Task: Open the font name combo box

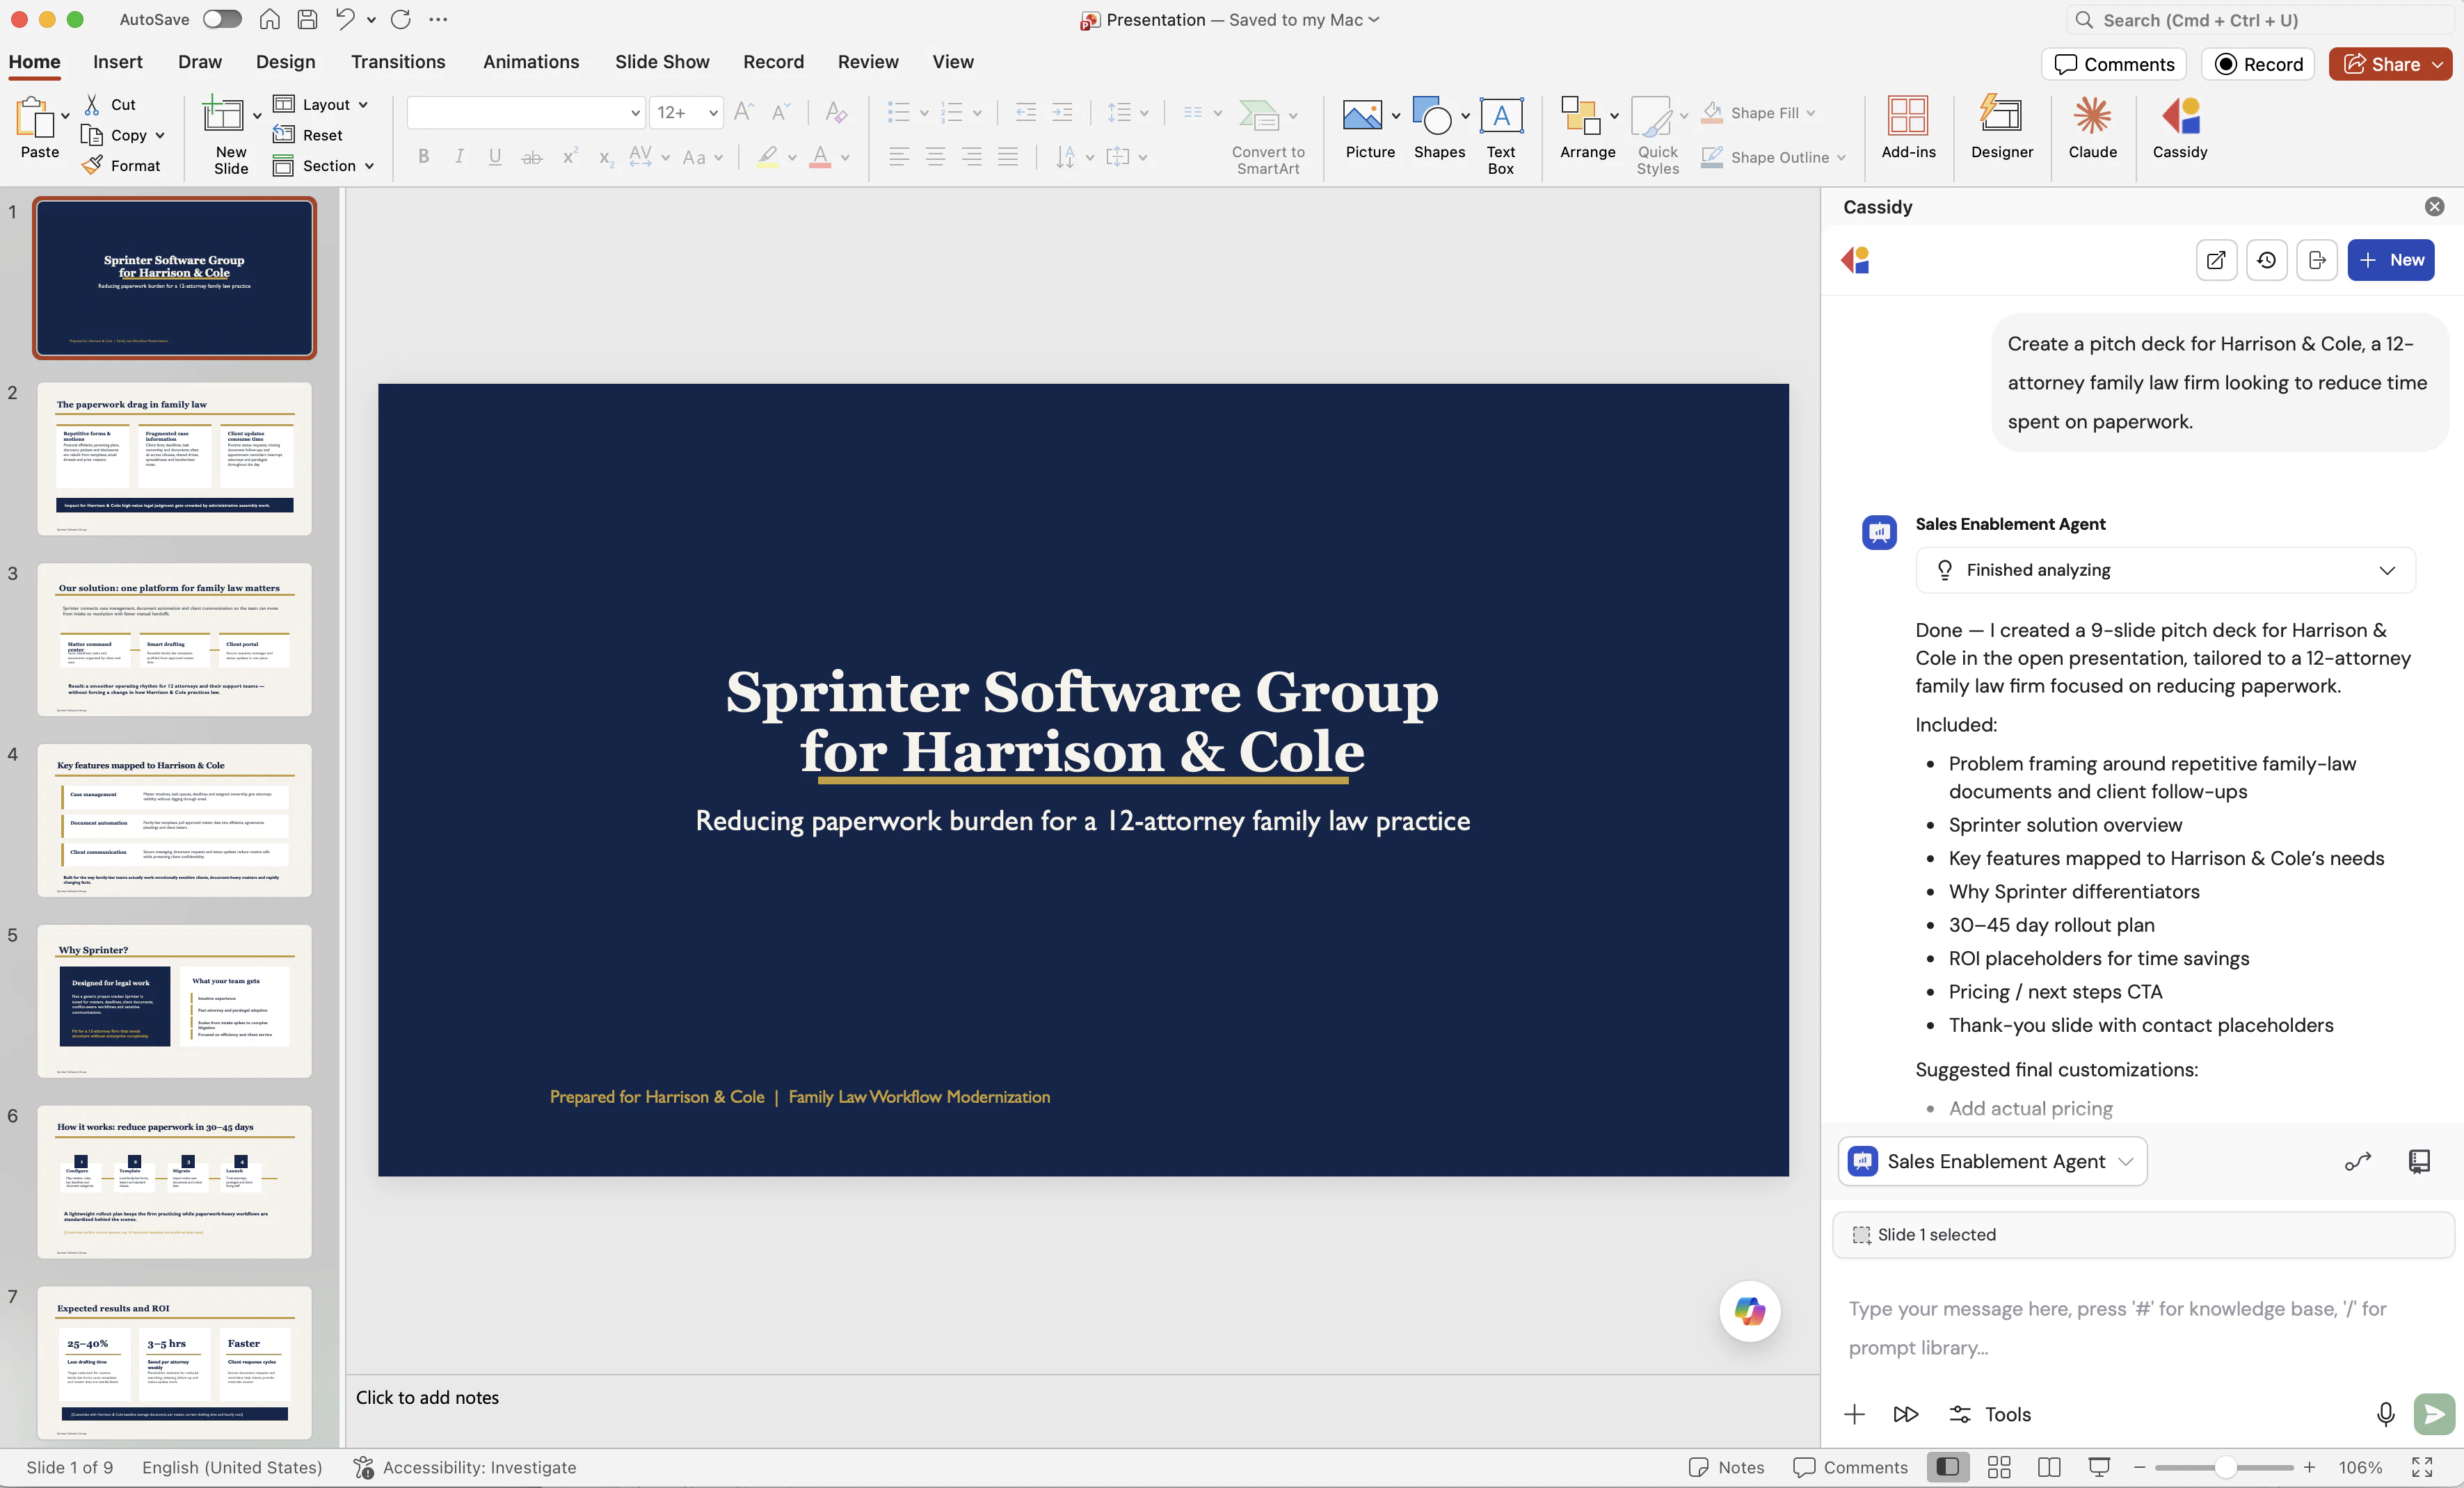Action: tap(525, 113)
